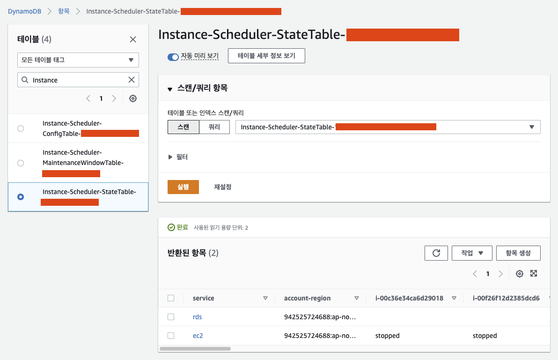Image resolution: width=558 pixels, height=360 pixels.
Task: Select Instance-Scheduler-StateTable radio button
Action: pos(21,197)
